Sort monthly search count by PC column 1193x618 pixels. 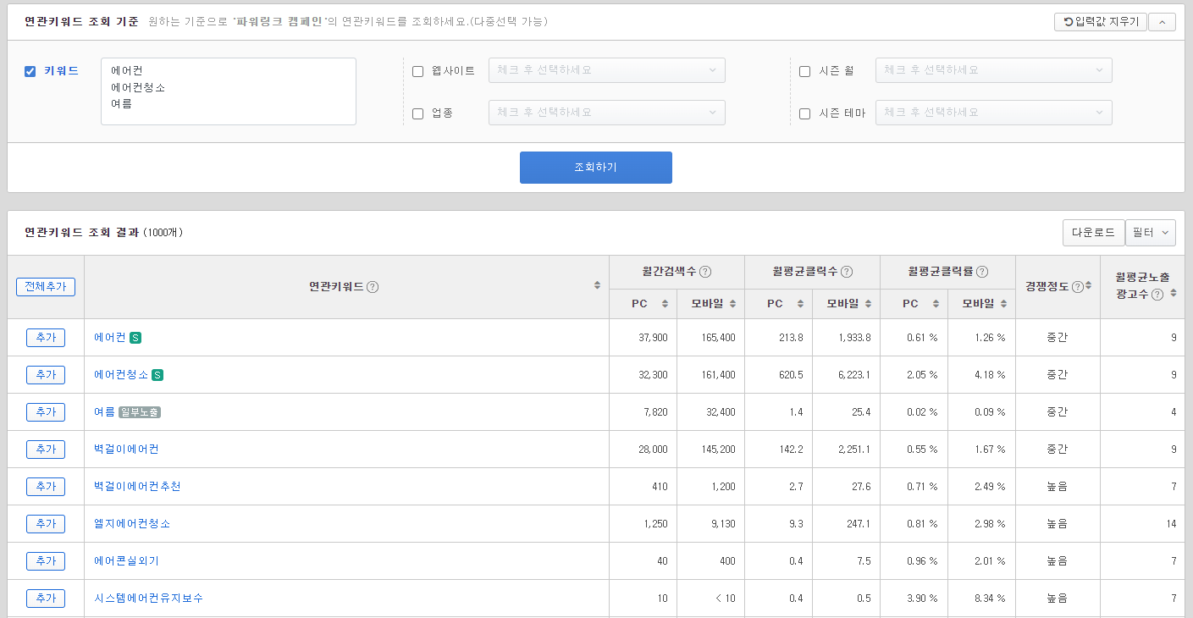click(665, 304)
